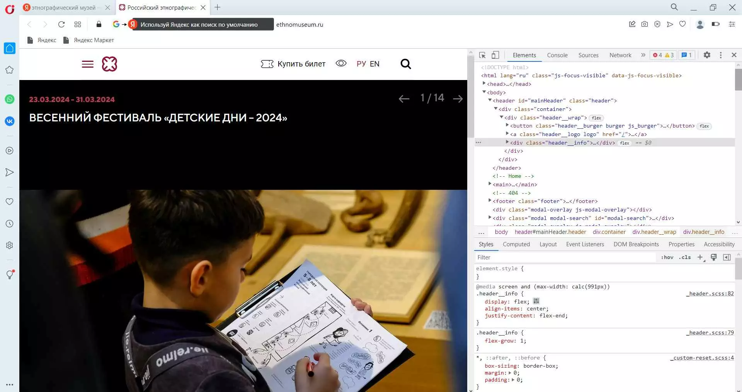Click the styles Filter input field
Image resolution: width=742 pixels, height=392 pixels.
[564, 257]
